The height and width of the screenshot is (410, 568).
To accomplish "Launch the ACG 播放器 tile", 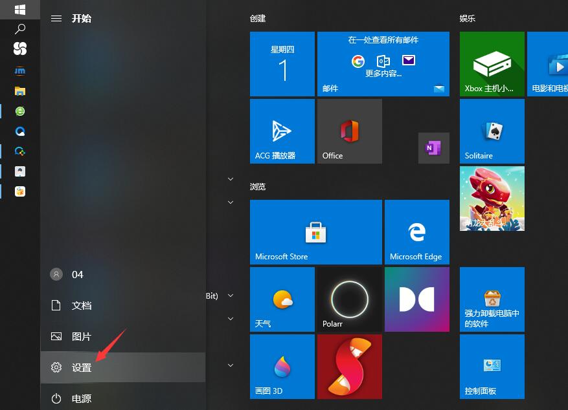I will pos(282,131).
